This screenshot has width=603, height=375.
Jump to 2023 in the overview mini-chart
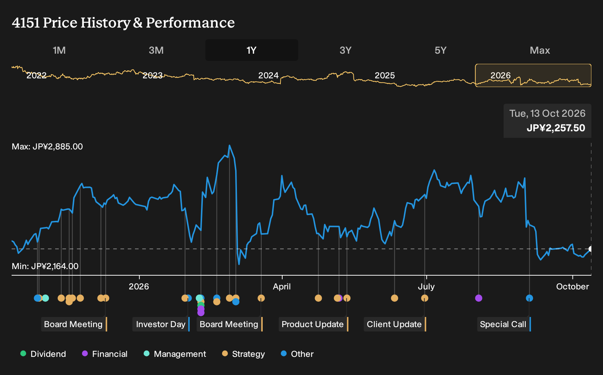152,75
